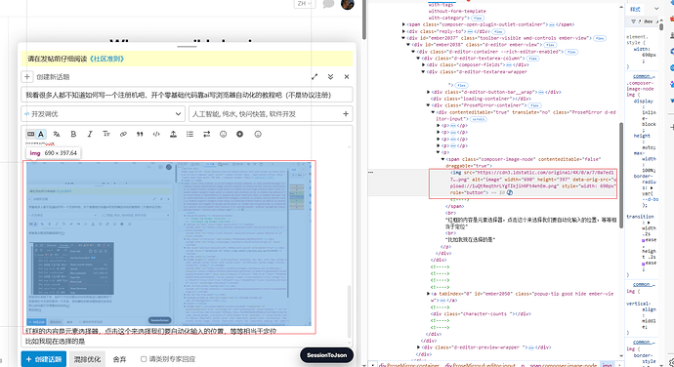Expand the d-editor-button-bar__wrap div node

coord(428,92)
